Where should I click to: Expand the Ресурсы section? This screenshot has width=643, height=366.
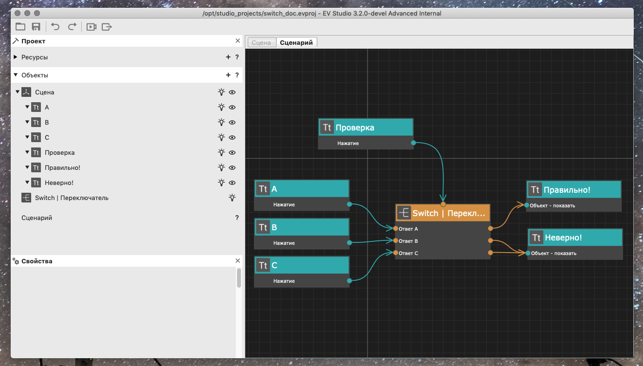click(x=15, y=57)
